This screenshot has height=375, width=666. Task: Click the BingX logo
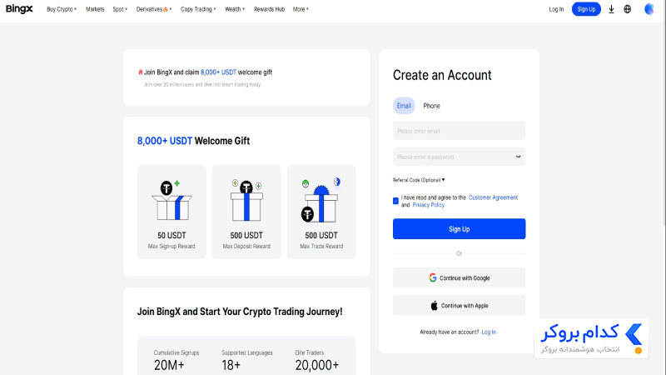pos(19,9)
